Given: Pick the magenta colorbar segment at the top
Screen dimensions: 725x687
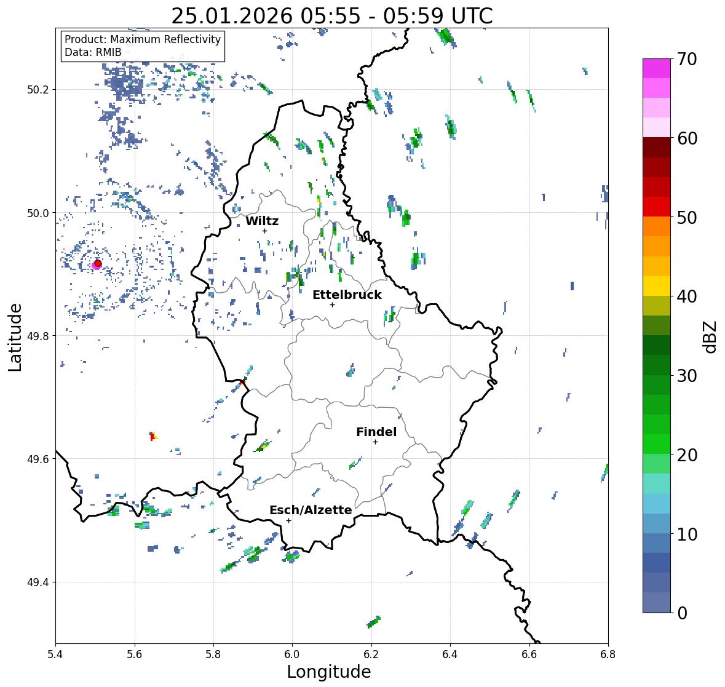Looking at the screenshot, I should click(657, 68).
